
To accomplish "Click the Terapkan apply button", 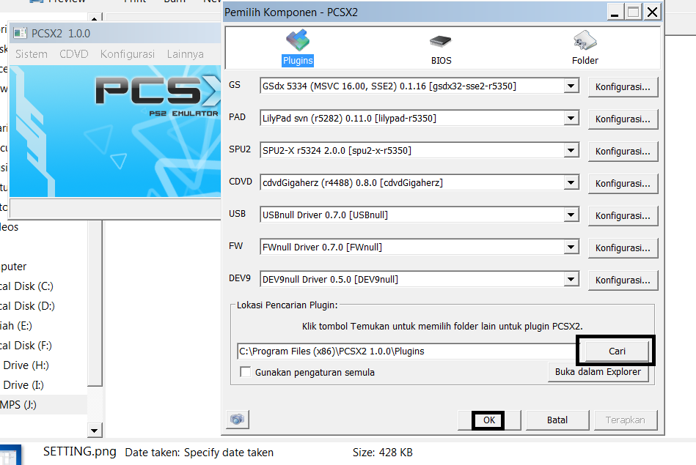I will pos(626,420).
